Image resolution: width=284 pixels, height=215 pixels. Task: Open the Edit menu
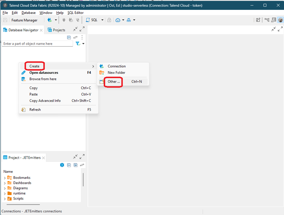point(15,13)
